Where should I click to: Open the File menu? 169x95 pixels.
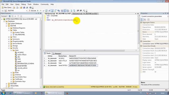[3, 4]
